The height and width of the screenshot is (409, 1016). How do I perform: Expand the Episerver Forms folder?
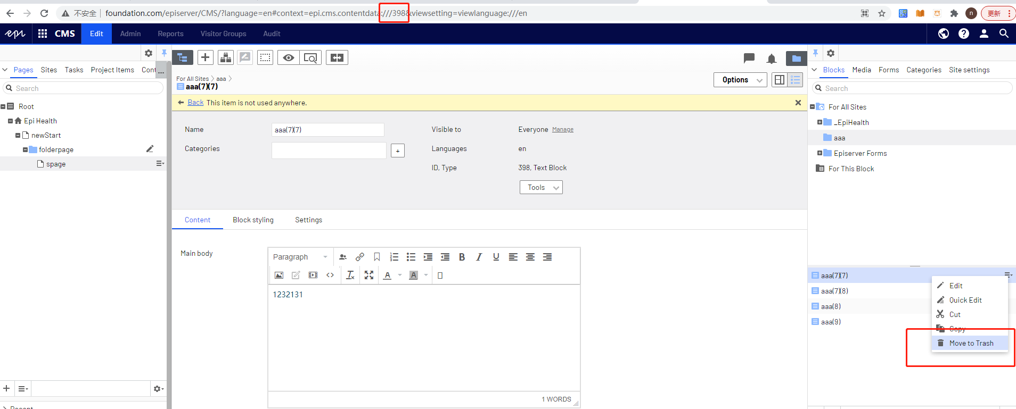click(x=820, y=153)
